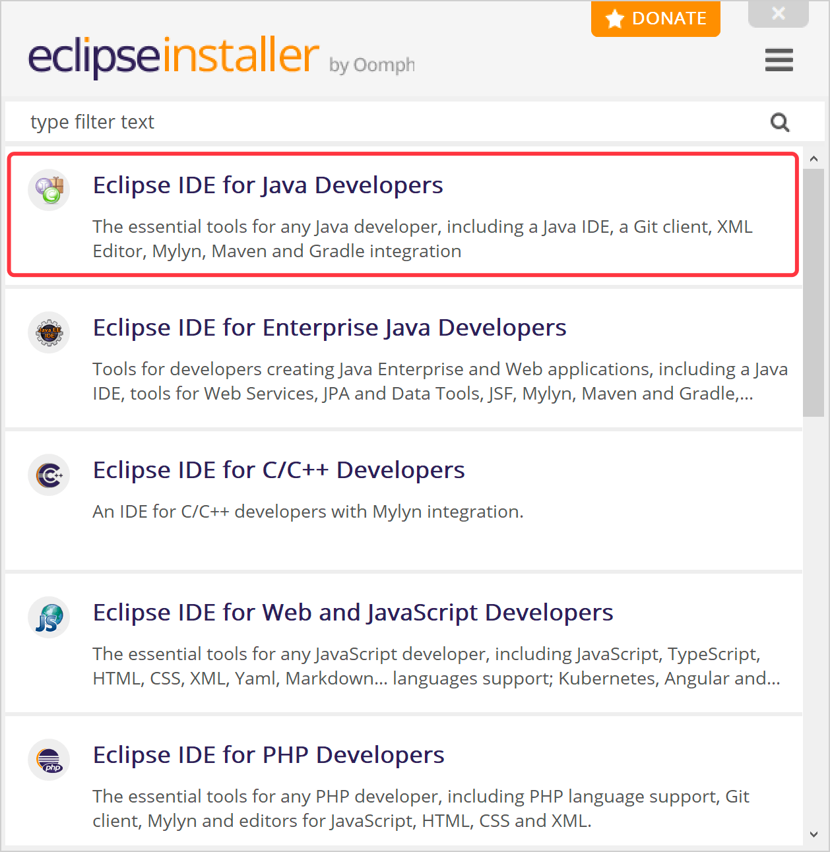The image size is (830, 852).
Task: Click the Eclipse IDE for Java Developers icon
Action: click(x=49, y=190)
